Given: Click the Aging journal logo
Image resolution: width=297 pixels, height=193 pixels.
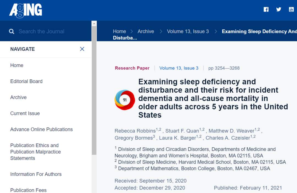Looking at the screenshot, I should [x=26, y=10].
